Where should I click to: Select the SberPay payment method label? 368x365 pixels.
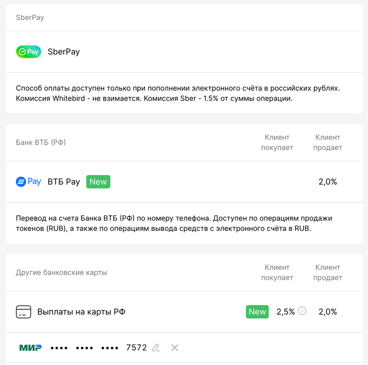tap(64, 52)
